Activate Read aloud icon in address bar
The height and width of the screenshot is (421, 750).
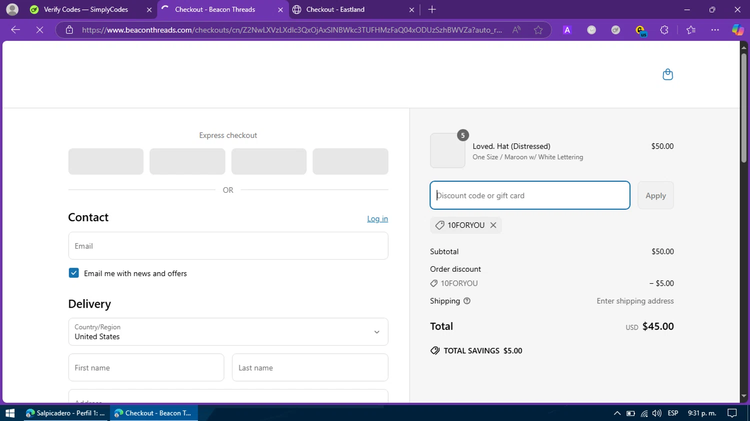tap(516, 30)
